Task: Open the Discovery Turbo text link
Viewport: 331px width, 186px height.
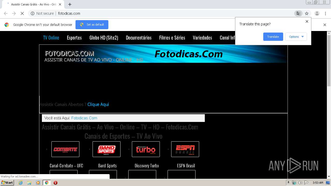Action: (x=147, y=166)
